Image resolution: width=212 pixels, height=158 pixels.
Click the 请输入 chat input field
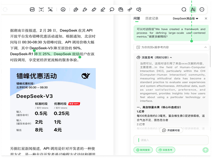(171, 140)
